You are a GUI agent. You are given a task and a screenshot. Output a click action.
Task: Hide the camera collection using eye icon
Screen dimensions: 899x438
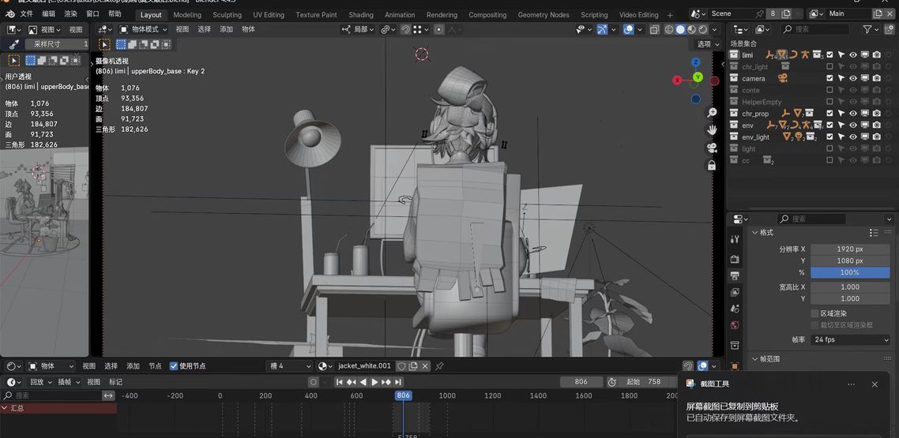pyautogui.click(x=852, y=79)
